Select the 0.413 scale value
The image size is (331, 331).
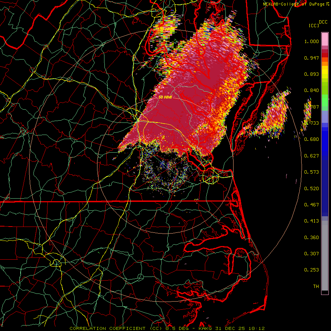tap(312, 221)
